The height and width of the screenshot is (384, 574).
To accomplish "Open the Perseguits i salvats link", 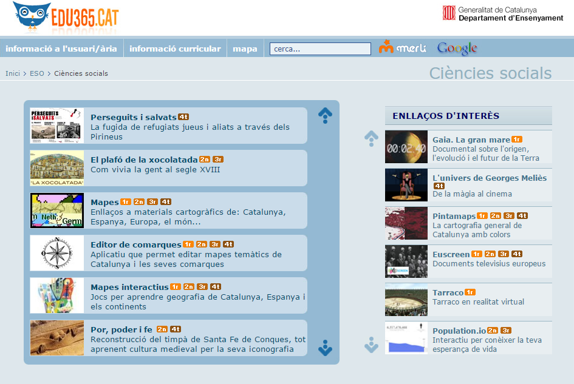I will (133, 117).
